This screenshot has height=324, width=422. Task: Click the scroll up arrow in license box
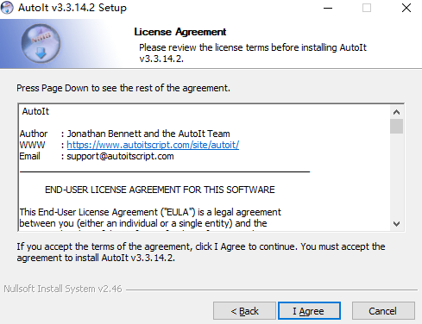[x=396, y=112]
